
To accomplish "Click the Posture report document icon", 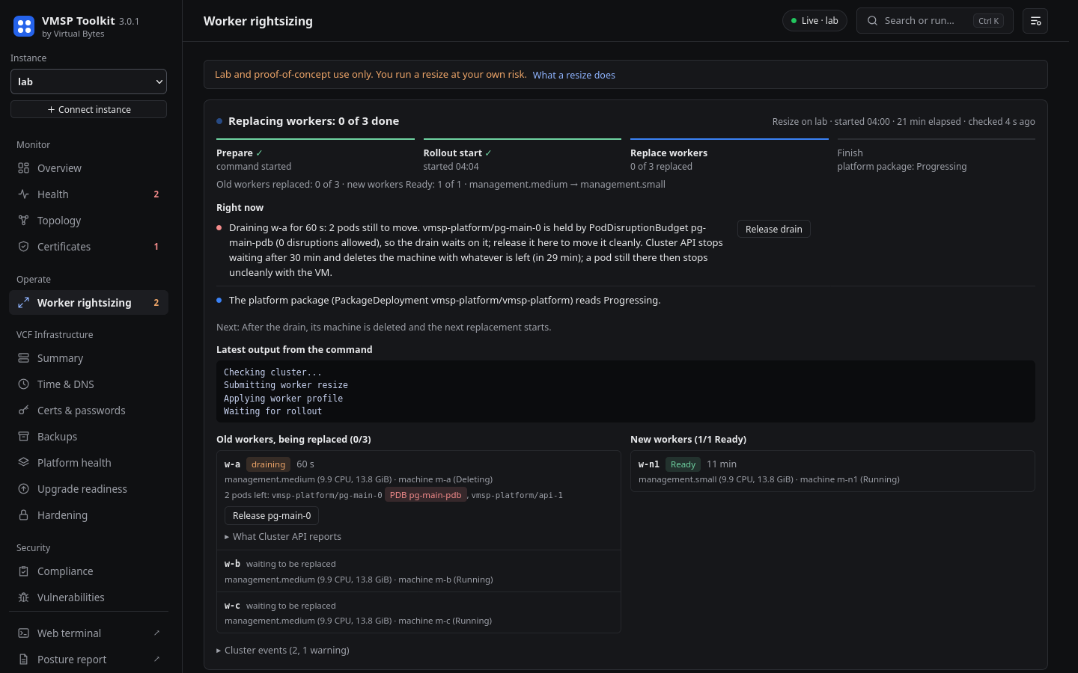I will 24,660.
